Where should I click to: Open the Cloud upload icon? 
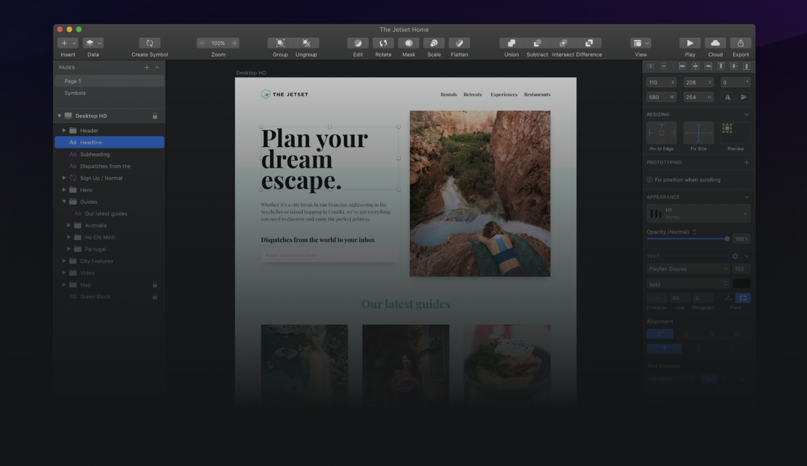click(x=715, y=43)
